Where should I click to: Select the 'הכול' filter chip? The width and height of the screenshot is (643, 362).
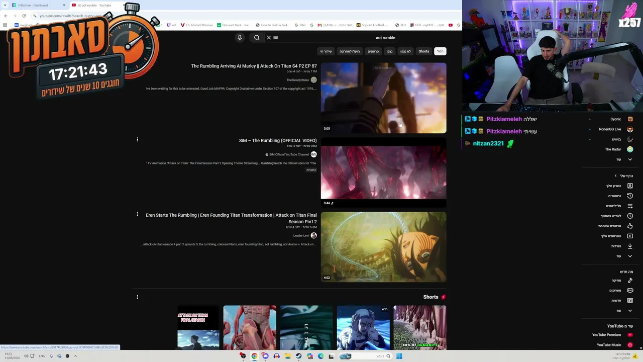[x=440, y=51]
